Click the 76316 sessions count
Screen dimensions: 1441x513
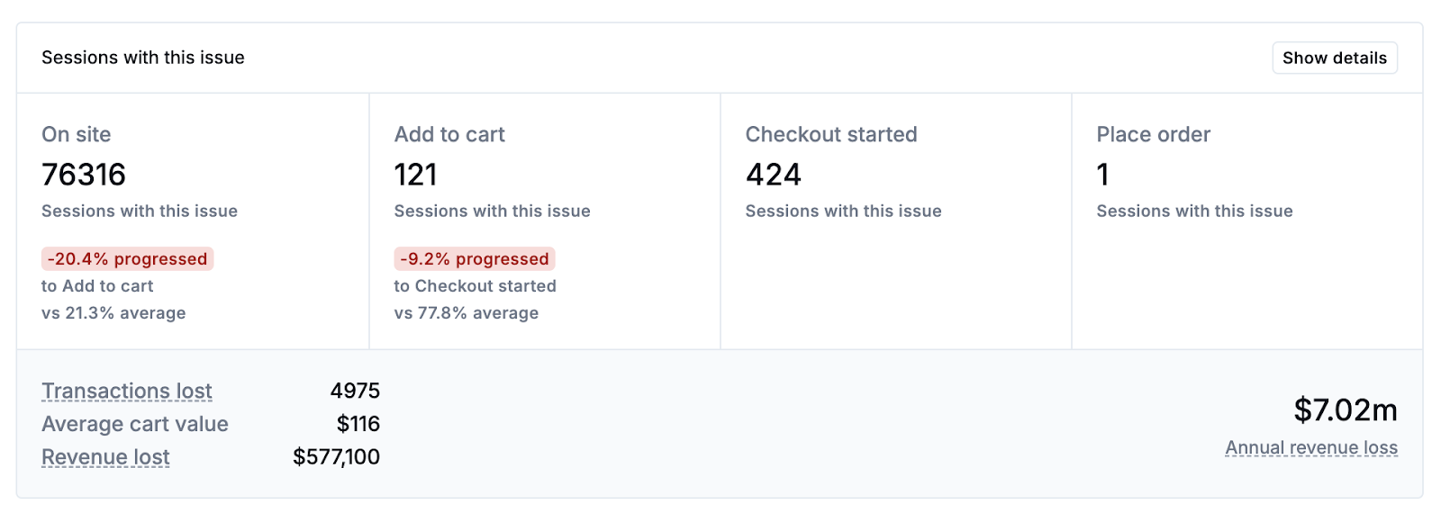pos(84,175)
